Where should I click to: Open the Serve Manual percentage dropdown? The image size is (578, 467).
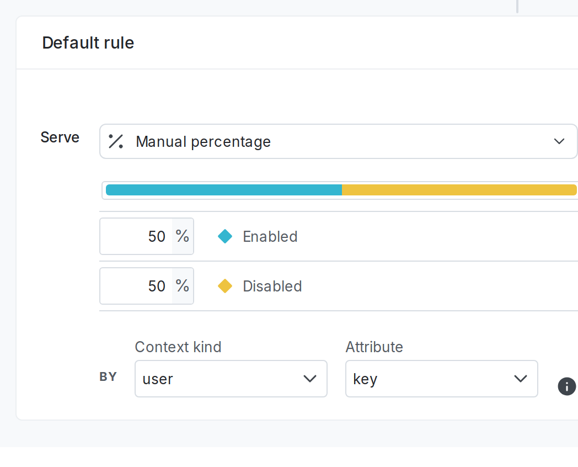tap(338, 141)
